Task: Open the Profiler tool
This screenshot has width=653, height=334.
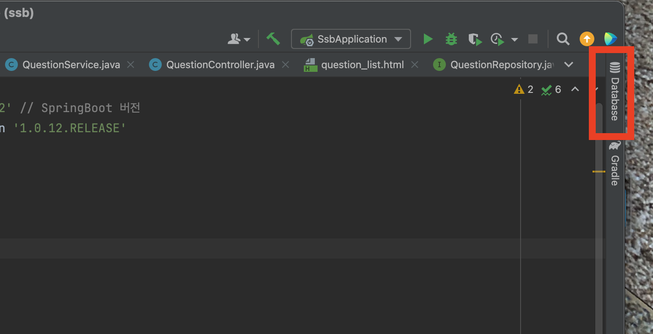Action: point(497,39)
